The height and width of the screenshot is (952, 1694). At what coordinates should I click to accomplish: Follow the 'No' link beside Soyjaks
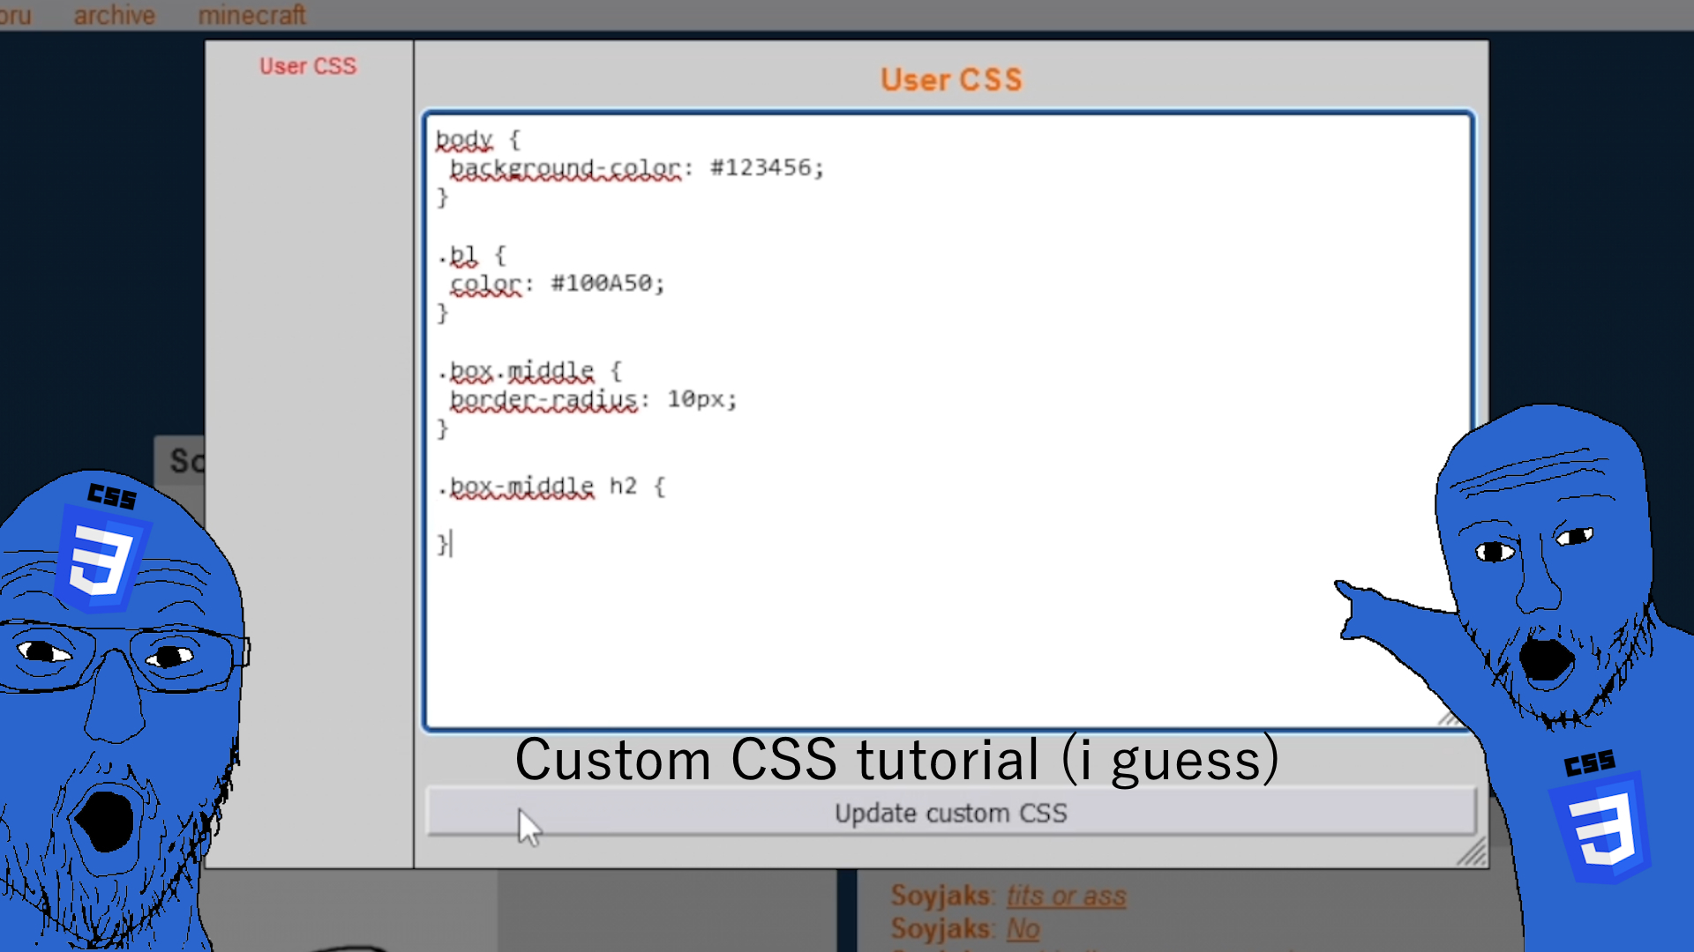pyautogui.click(x=1023, y=928)
